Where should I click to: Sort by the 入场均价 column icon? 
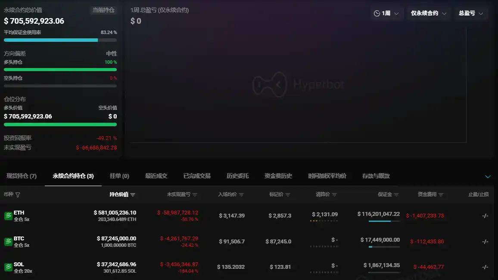click(x=241, y=195)
